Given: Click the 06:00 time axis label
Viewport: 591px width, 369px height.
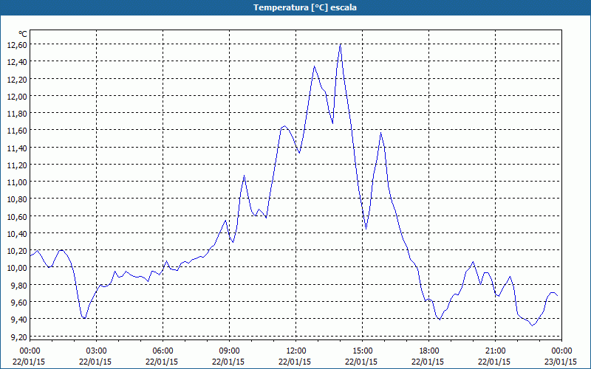Looking at the screenshot, I should pyautogui.click(x=163, y=351).
